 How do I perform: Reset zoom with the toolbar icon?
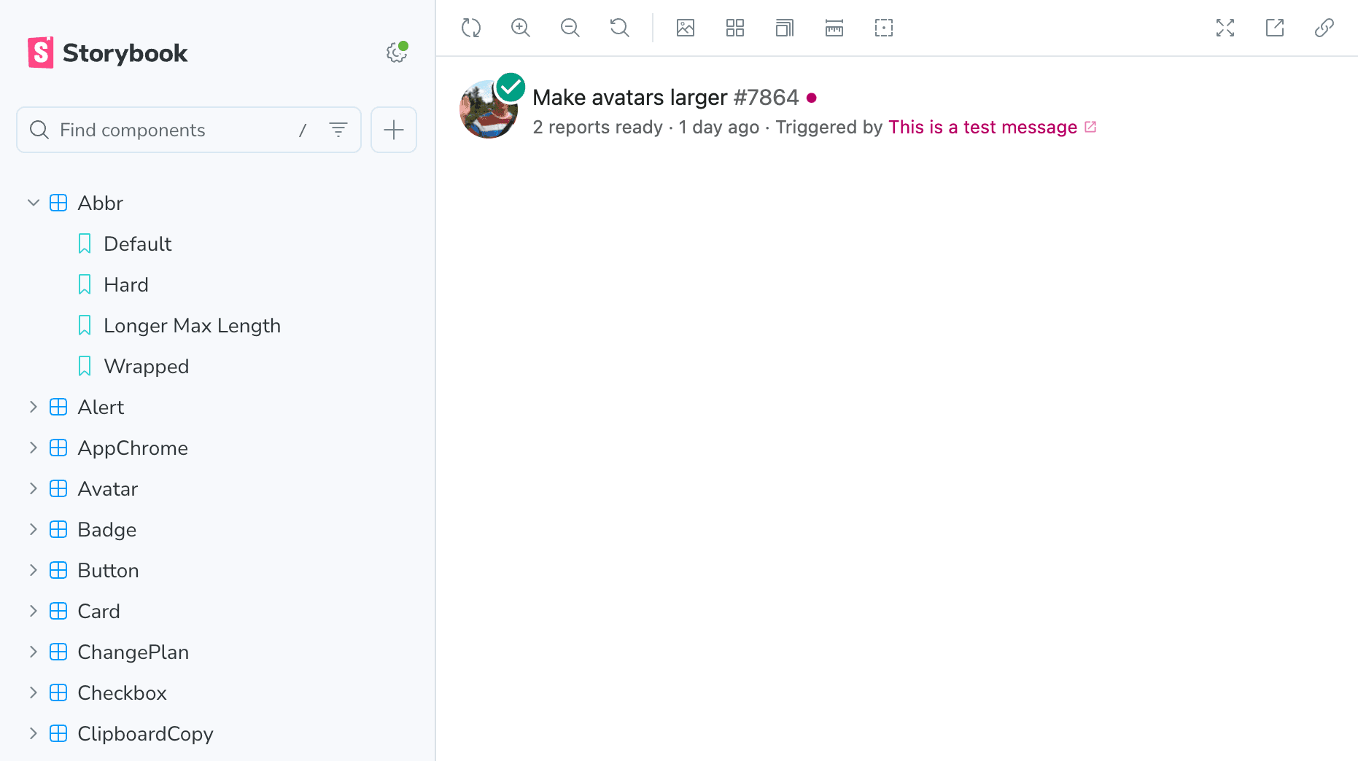point(620,28)
